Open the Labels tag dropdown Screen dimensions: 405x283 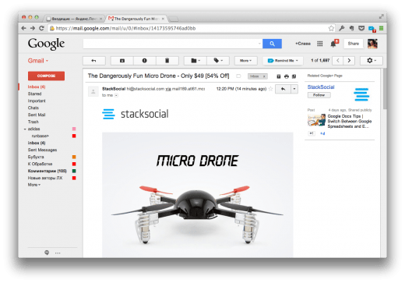pyautogui.click(x=218, y=61)
